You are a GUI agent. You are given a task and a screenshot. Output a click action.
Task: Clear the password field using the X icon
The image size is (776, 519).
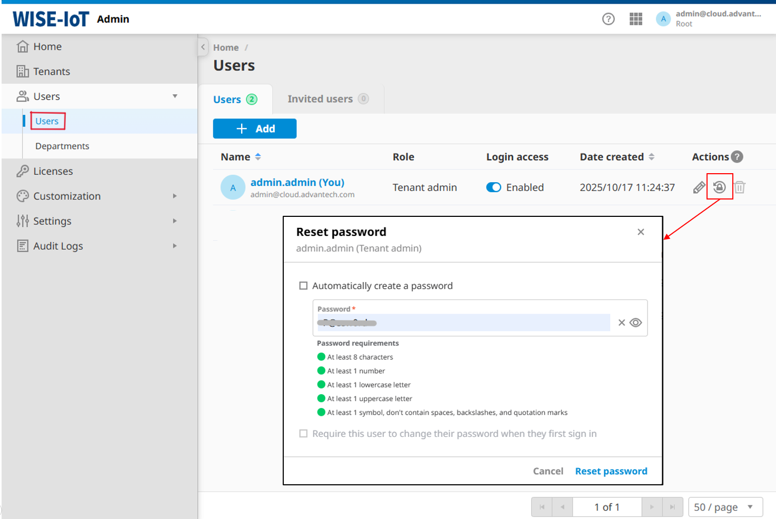click(621, 322)
